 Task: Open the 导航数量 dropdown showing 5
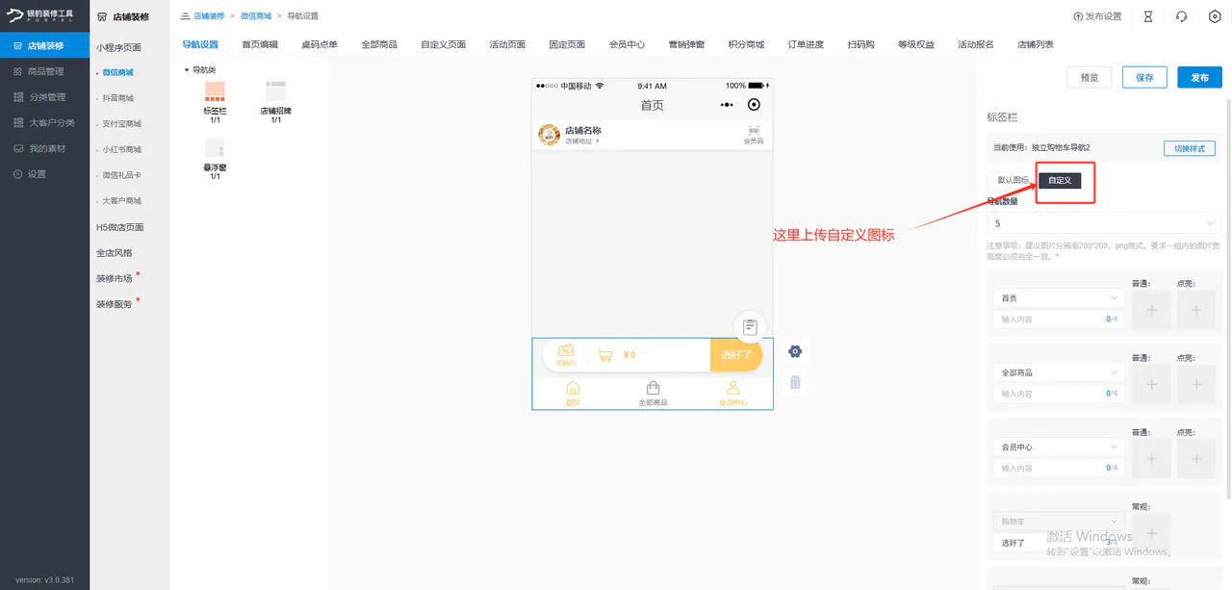(x=1104, y=223)
